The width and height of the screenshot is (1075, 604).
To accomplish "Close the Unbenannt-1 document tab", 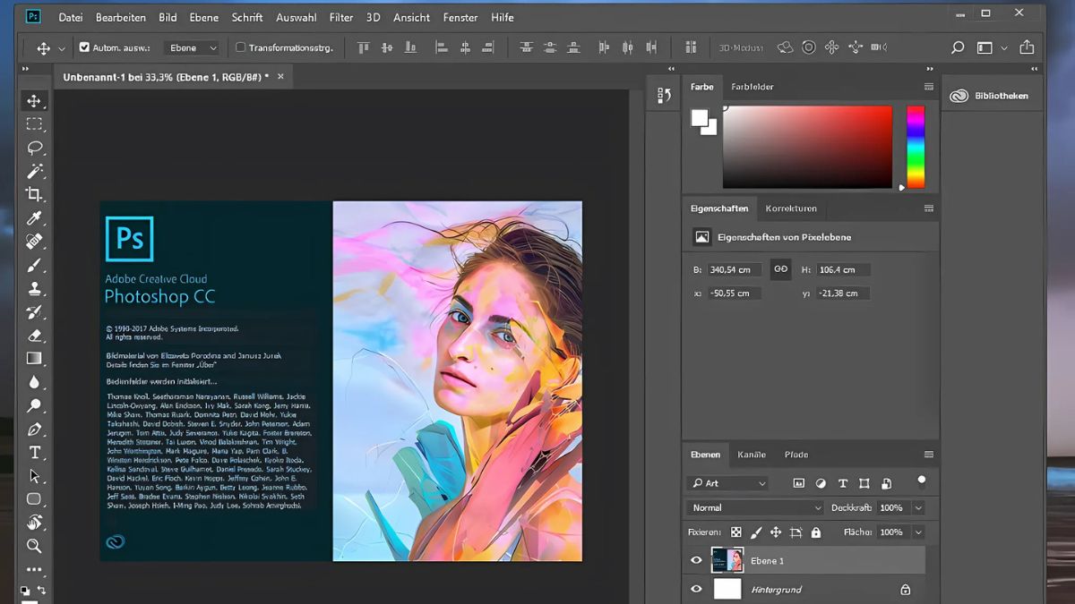I will coord(280,77).
